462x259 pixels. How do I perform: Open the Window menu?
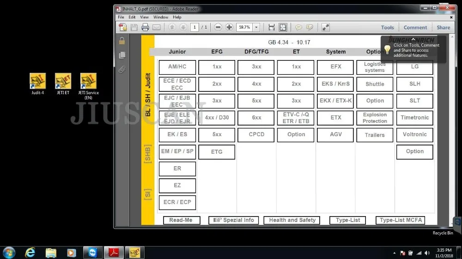tap(161, 17)
